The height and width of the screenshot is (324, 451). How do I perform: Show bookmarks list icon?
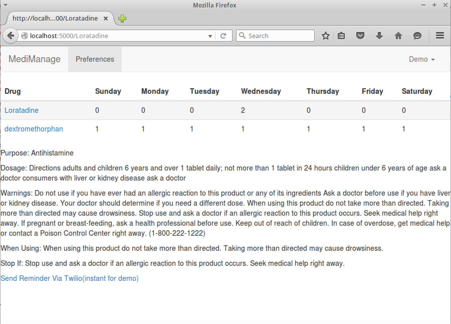pos(341,36)
